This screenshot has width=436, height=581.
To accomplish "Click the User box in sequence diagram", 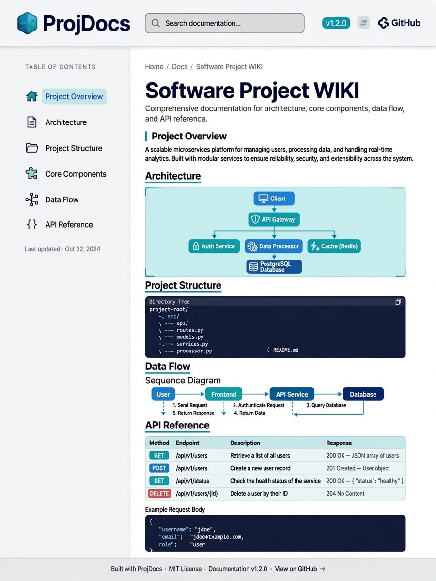I will [x=163, y=394].
